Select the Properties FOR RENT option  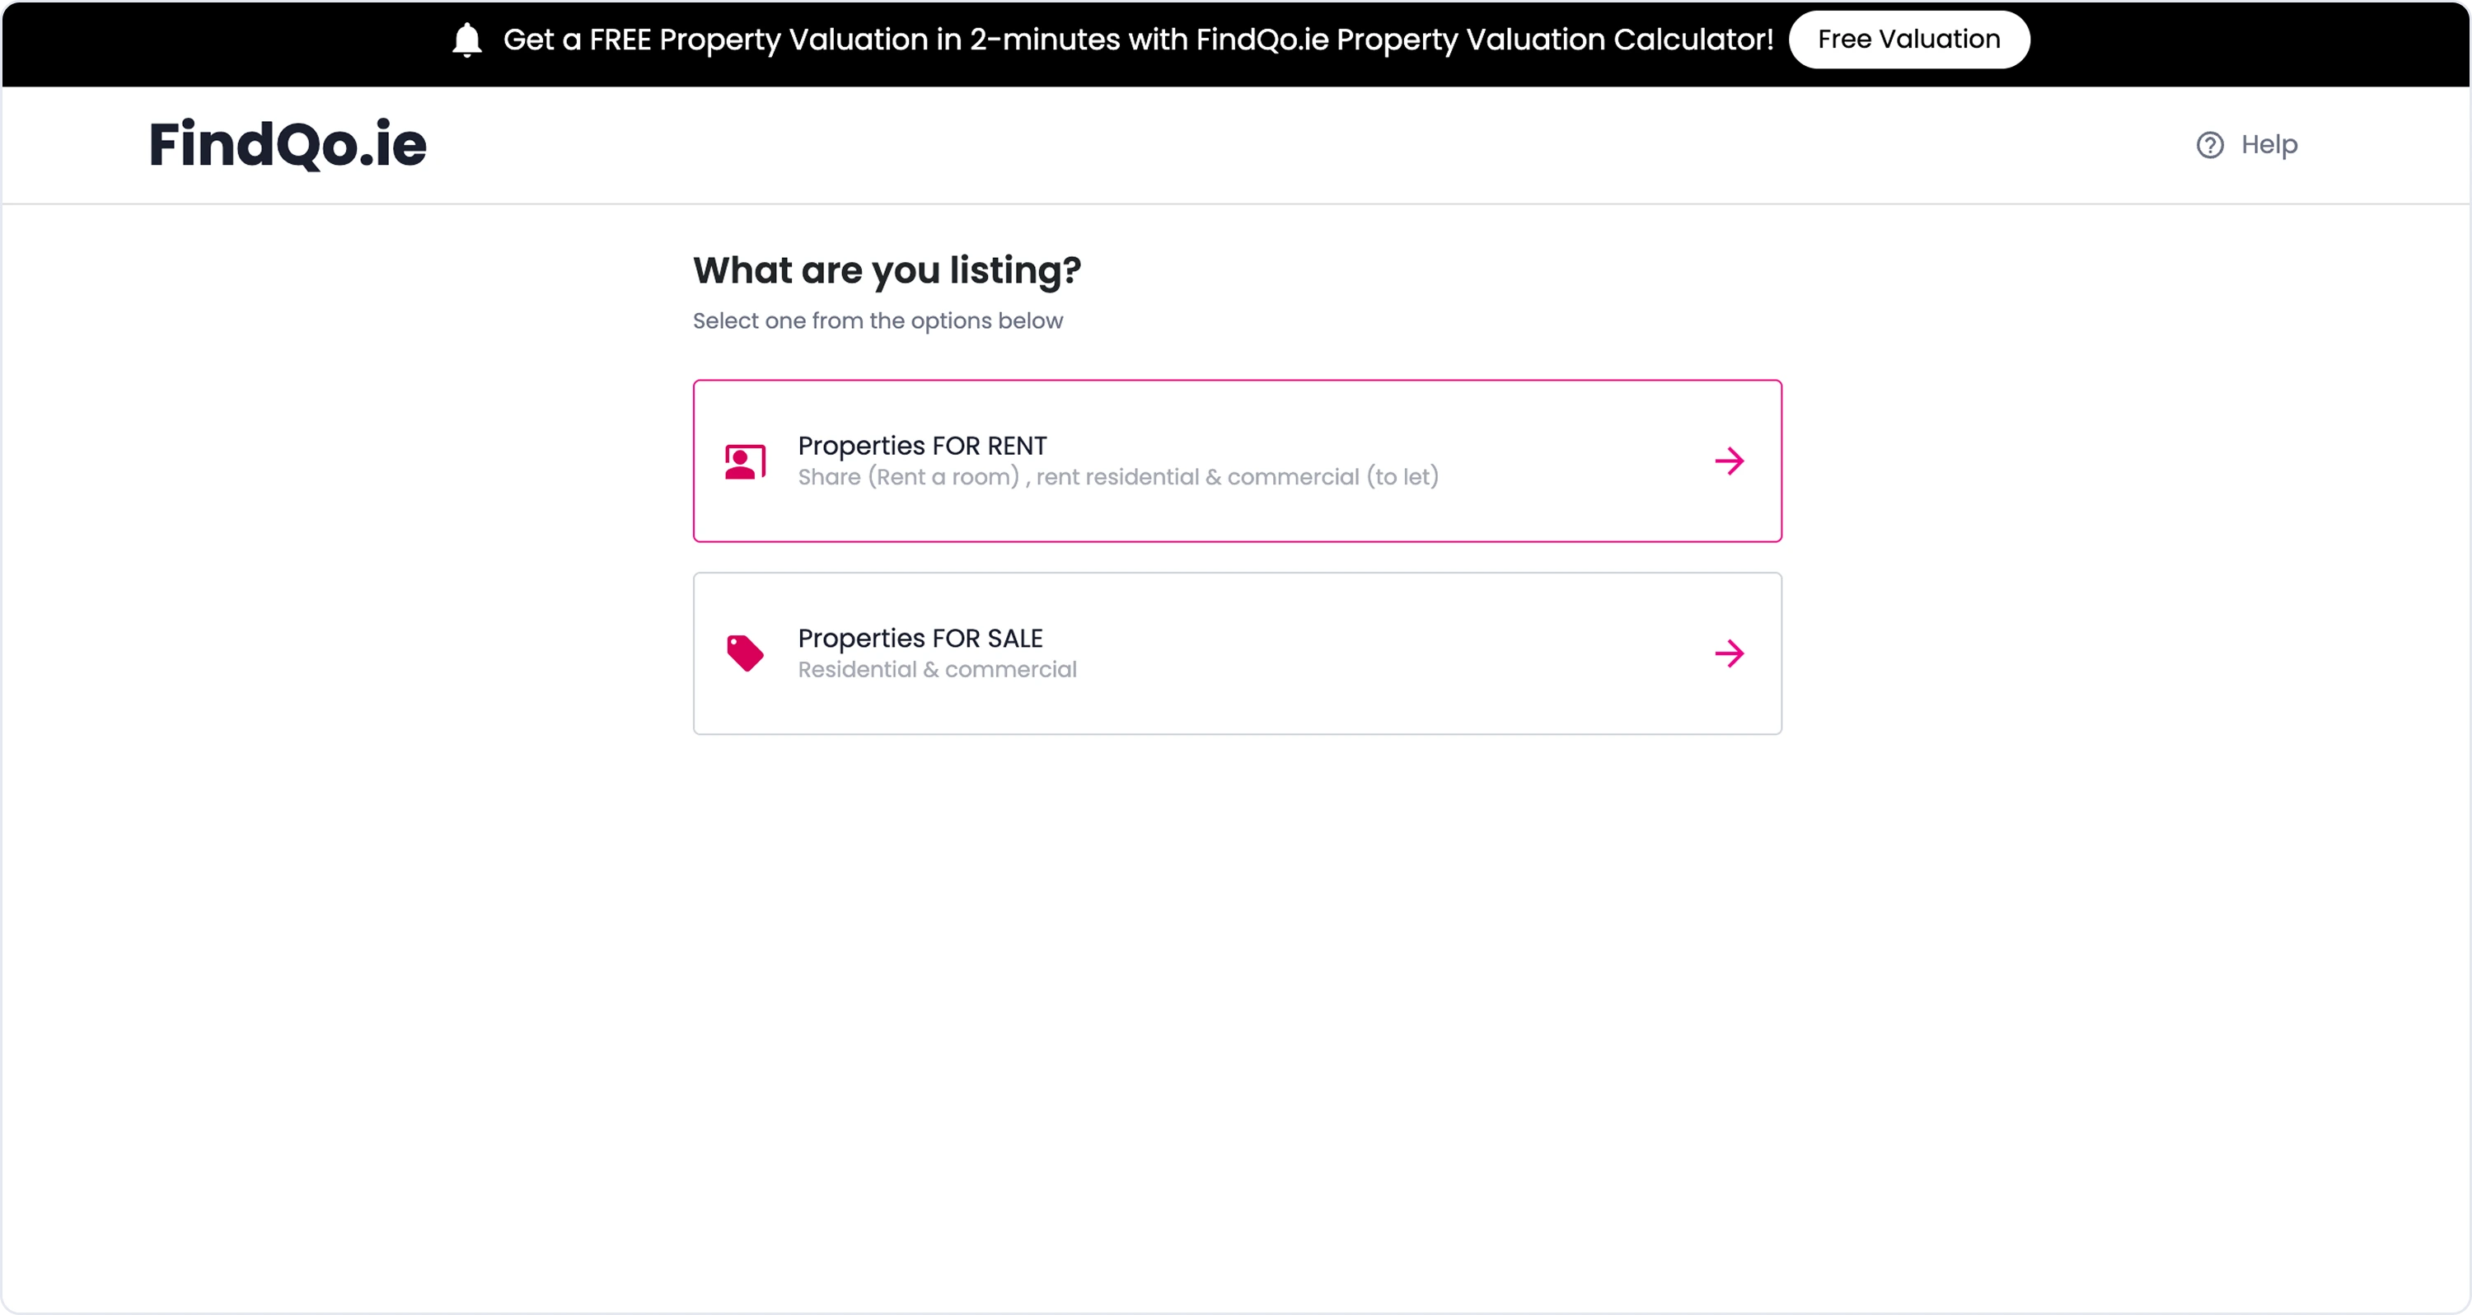(x=1237, y=461)
